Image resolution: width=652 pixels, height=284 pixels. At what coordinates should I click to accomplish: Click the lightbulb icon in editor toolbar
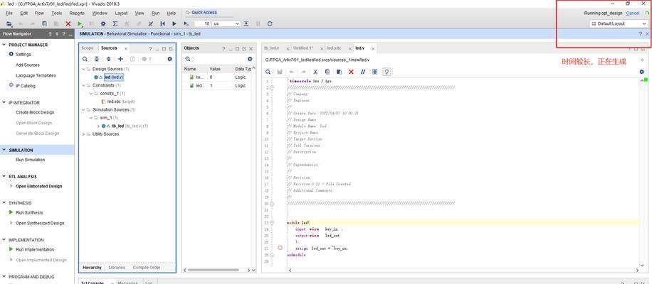[387, 72]
